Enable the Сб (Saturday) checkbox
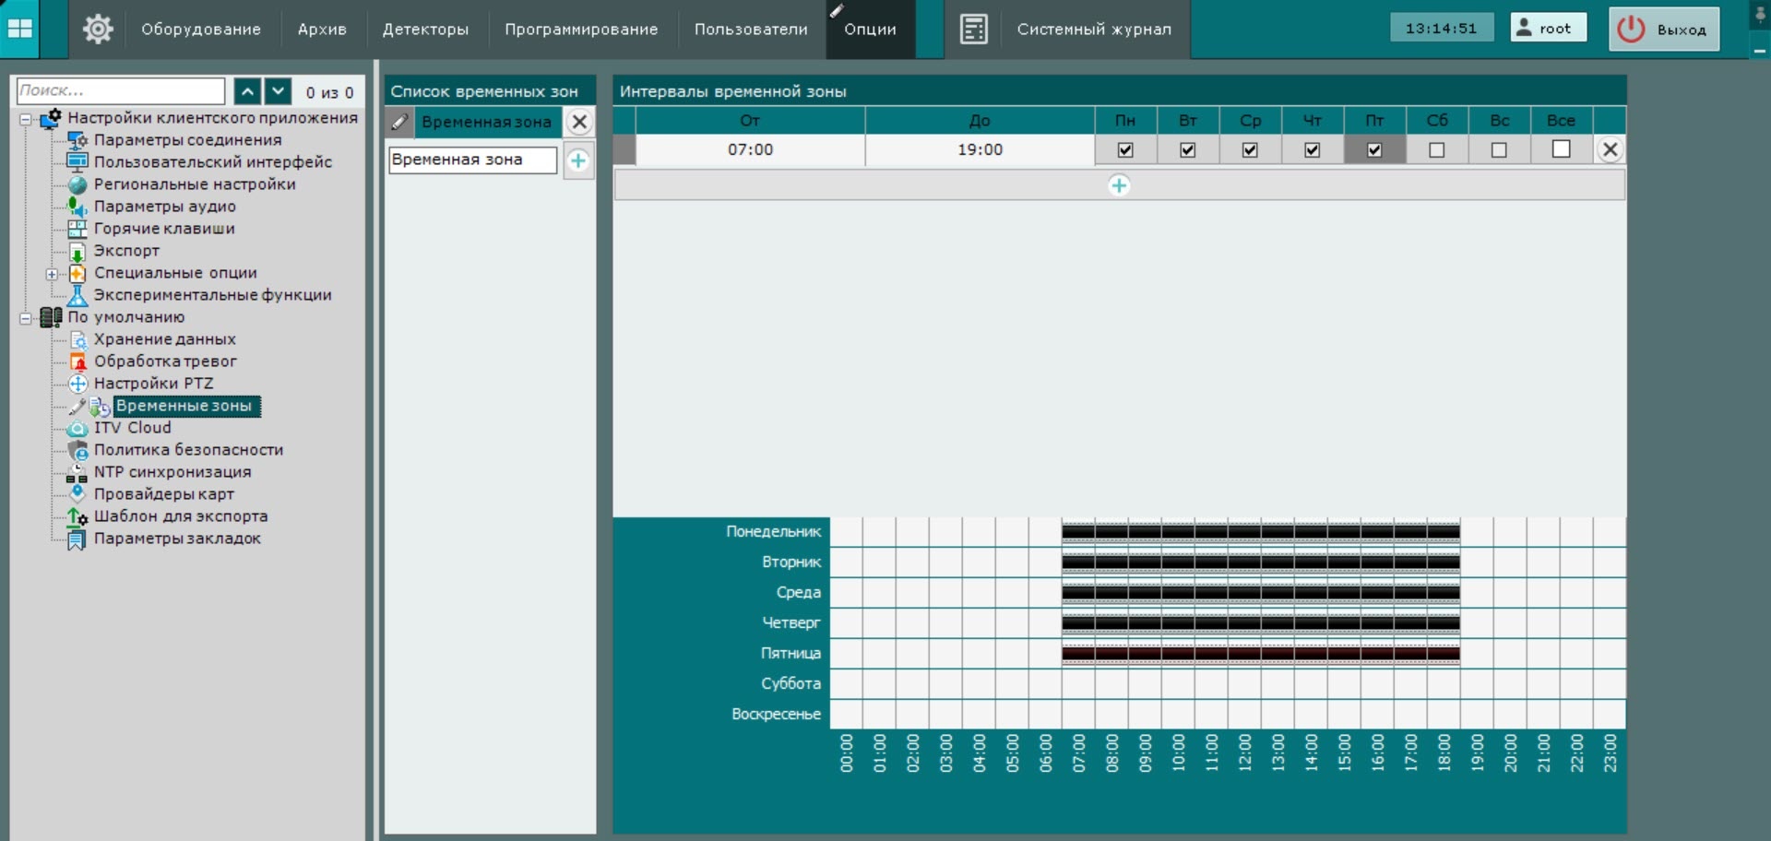Image resolution: width=1771 pixels, height=841 pixels. [1436, 149]
